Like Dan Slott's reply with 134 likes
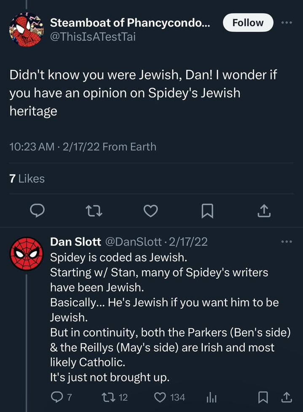Image resolution: width=303 pixels, height=412 pixels. (161, 397)
